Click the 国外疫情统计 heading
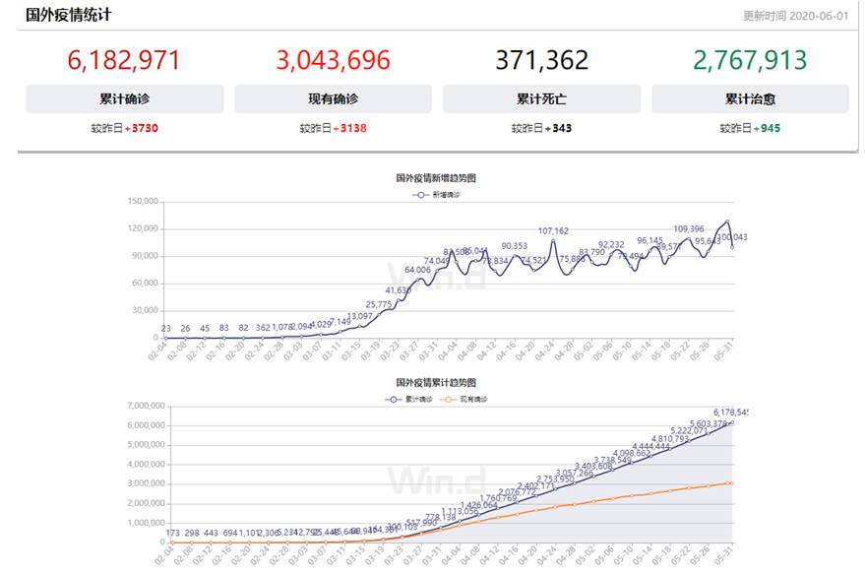Image resolution: width=865 pixels, height=574 pixels. (x=69, y=15)
